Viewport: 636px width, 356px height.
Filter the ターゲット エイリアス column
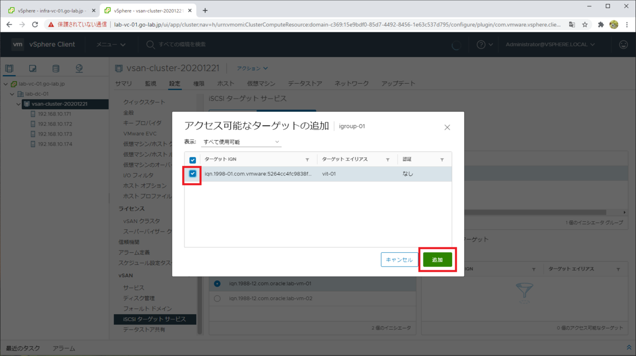[388, 159]
